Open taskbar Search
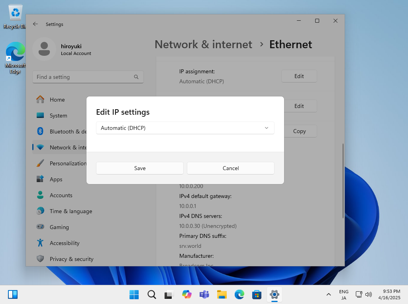 coord(151,294)
